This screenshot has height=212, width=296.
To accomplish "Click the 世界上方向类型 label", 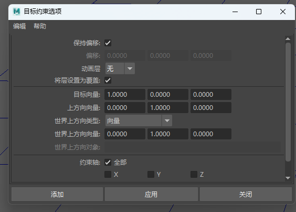I will tap(77, 120).
